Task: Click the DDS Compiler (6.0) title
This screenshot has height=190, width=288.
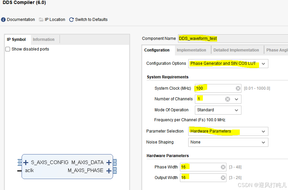Action: (x=24, y=3)
